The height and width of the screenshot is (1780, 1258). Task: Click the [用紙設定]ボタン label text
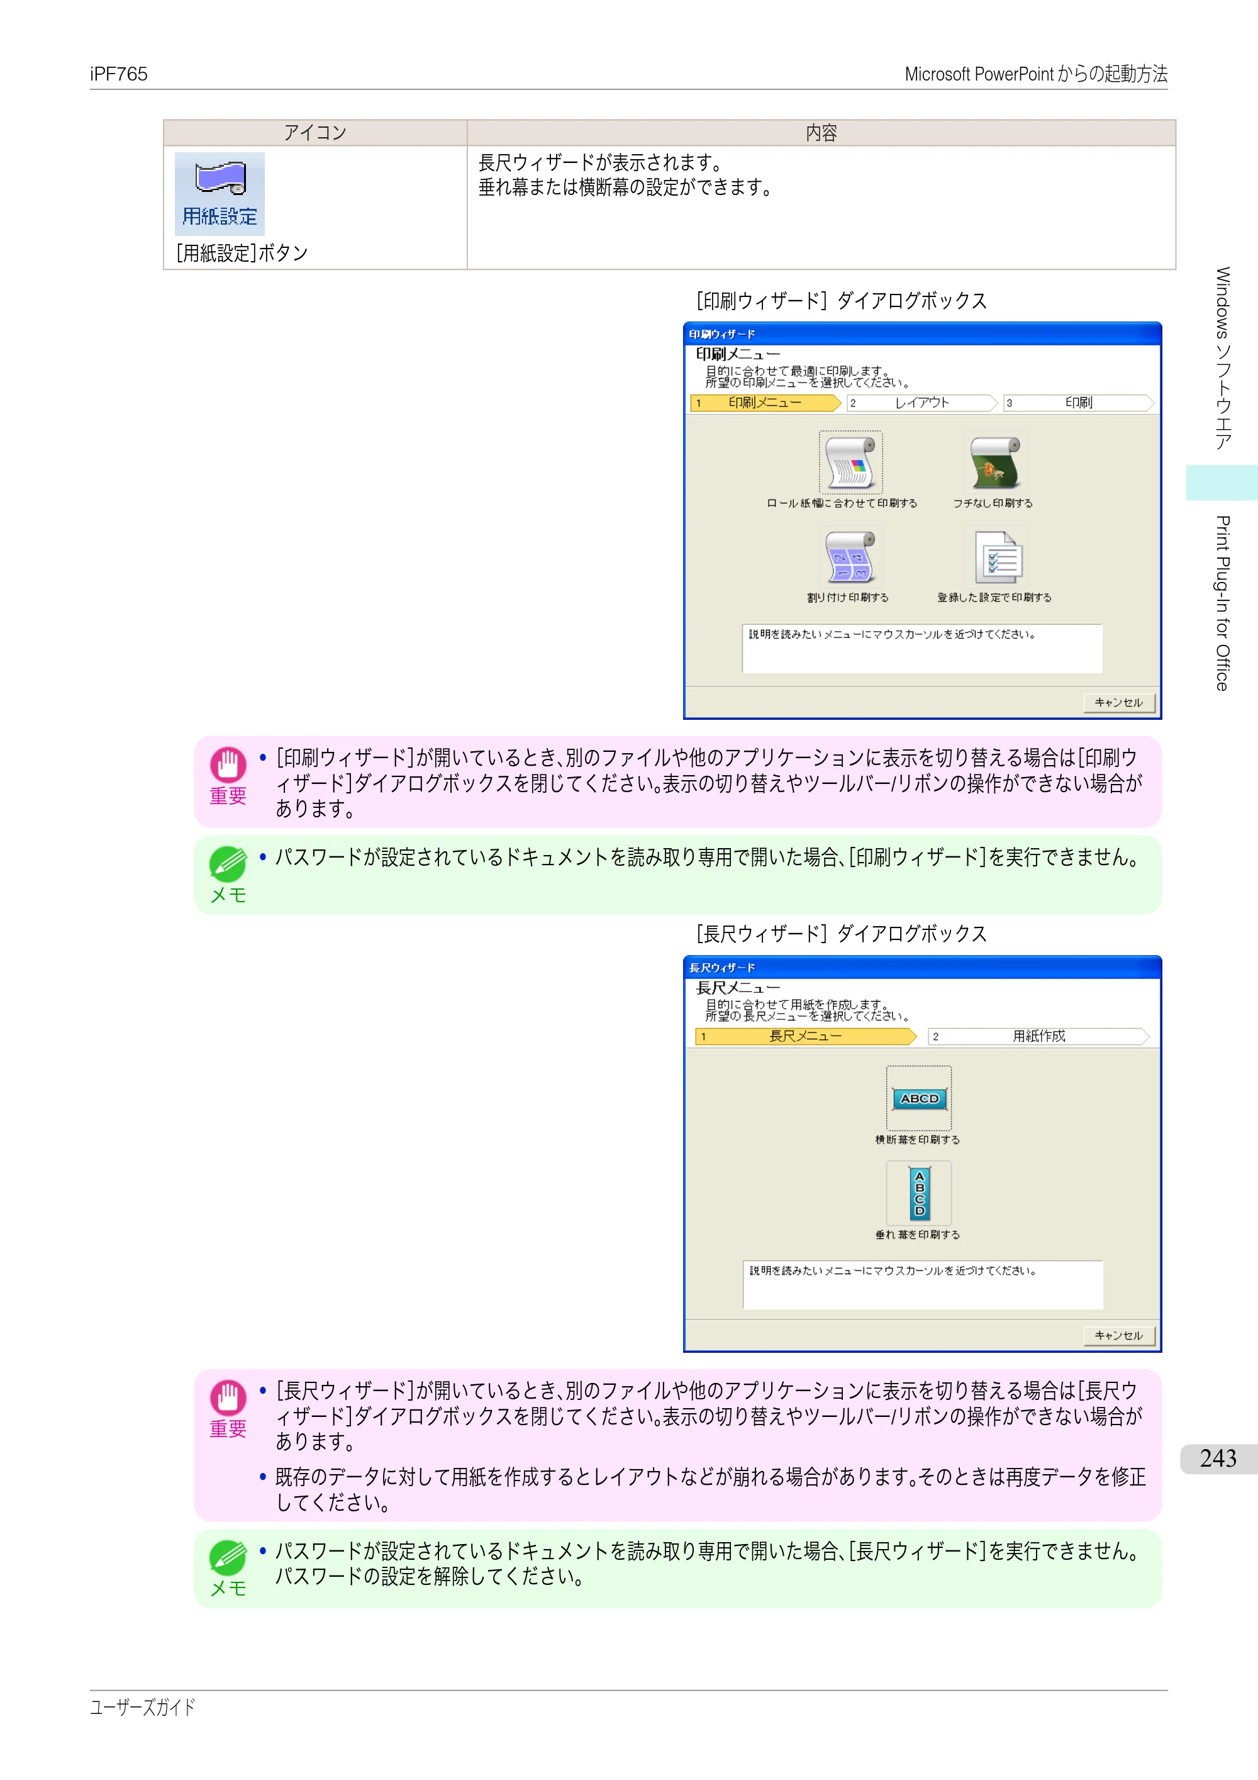(x=242, y=254)
